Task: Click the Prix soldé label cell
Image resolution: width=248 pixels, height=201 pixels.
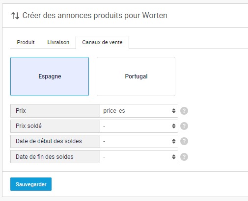Action: [x=55, y=126]
